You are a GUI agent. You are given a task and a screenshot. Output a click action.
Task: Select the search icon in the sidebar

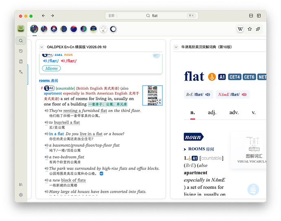click(x=21, y=41)
